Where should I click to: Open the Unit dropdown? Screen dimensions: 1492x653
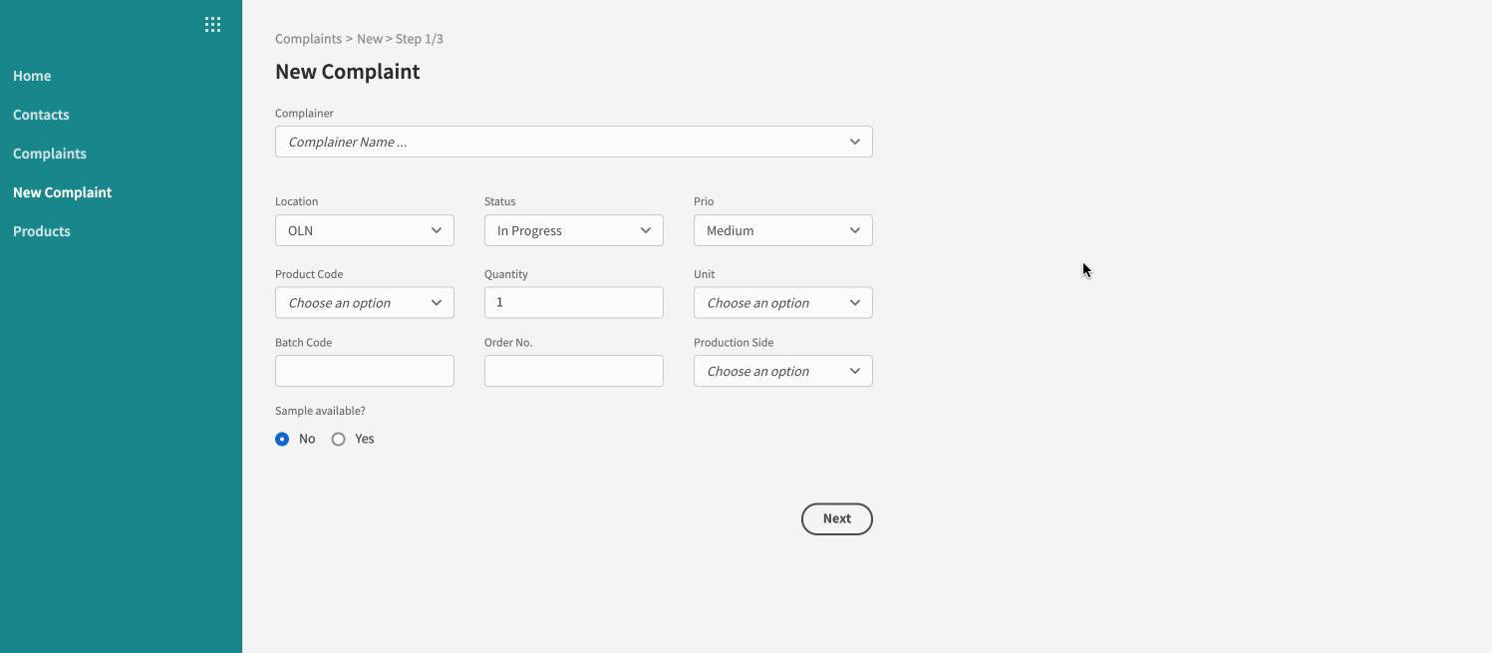click(782, 302)
